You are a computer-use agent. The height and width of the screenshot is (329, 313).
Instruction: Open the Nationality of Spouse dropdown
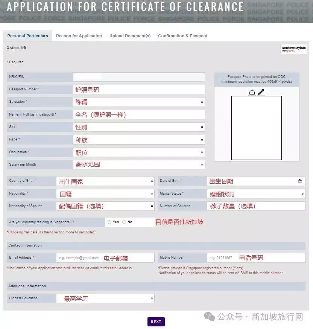pyautogui.click(x=105, y=206)
